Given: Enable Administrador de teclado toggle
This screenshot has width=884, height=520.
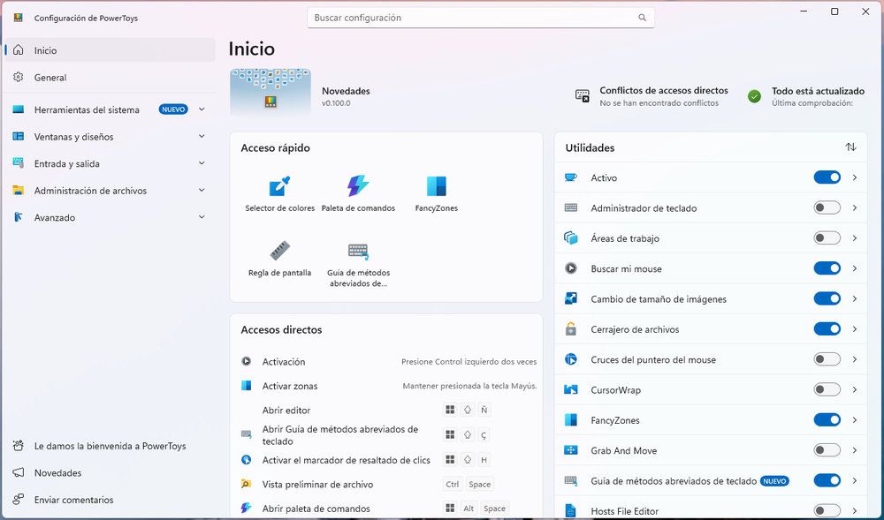Looking at the screenshot, I should click(x=827, y=207).
